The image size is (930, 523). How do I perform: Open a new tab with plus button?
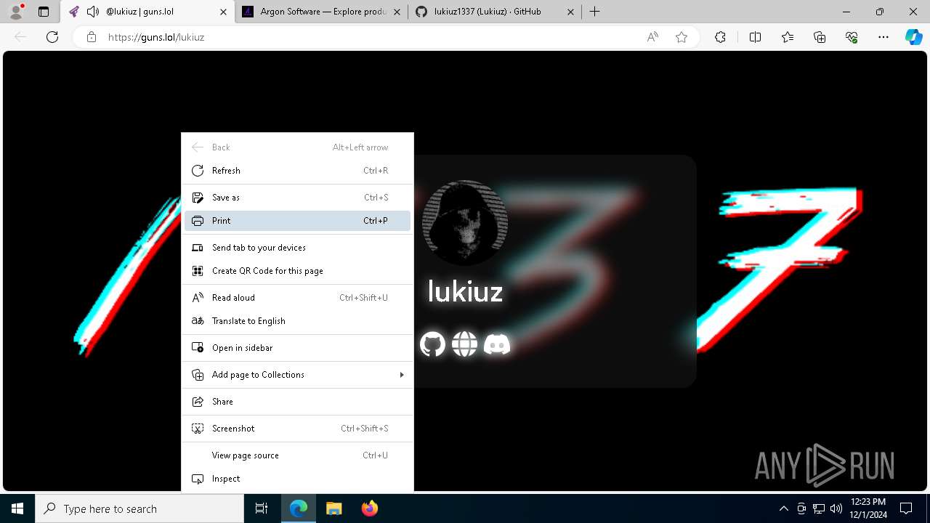[594, 12]
